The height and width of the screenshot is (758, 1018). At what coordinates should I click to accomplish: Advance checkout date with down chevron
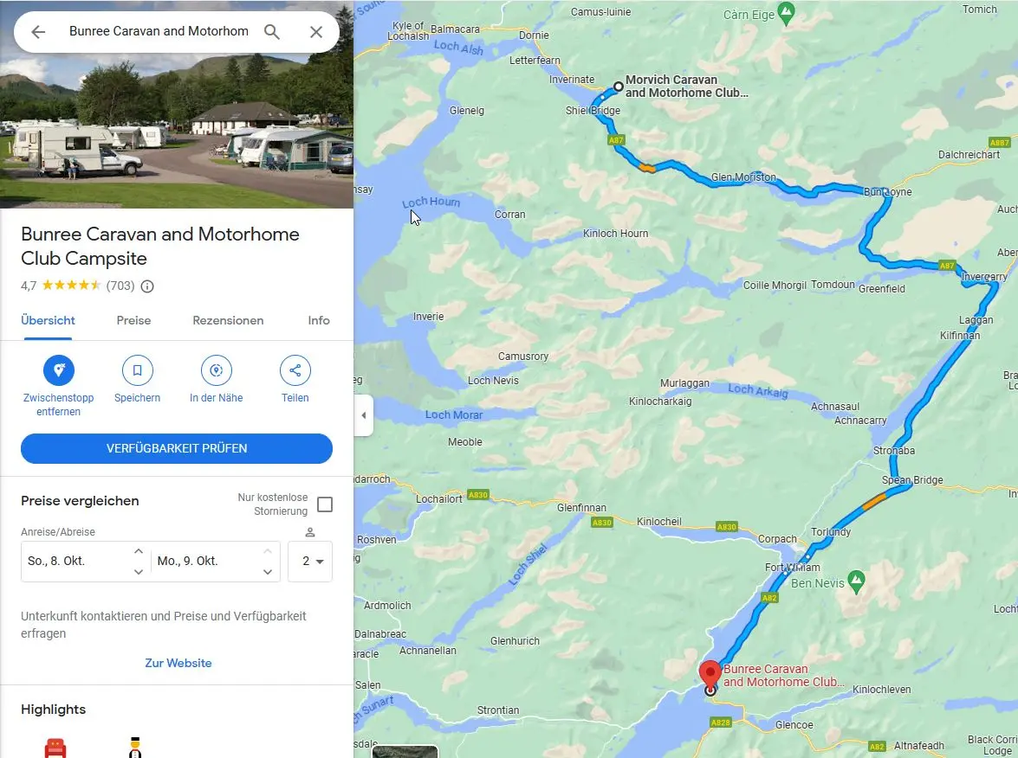[x=268, y=572]
